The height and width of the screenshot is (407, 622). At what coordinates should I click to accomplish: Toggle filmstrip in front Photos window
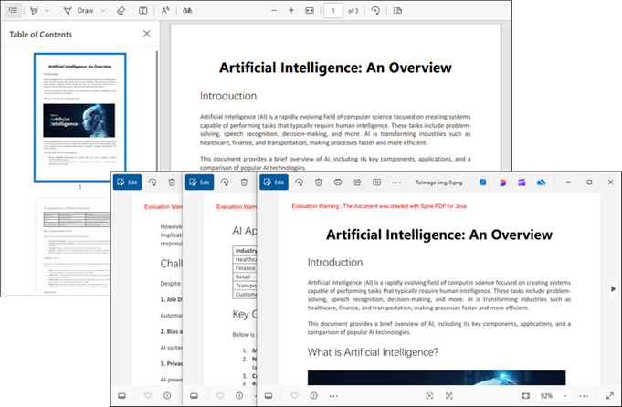click(x=269, y=395)
